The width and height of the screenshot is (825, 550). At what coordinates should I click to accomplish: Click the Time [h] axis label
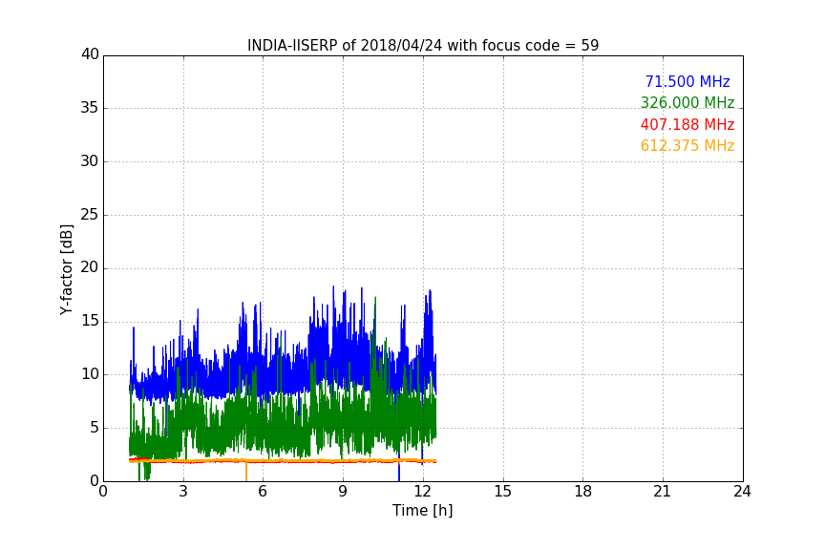422,511
